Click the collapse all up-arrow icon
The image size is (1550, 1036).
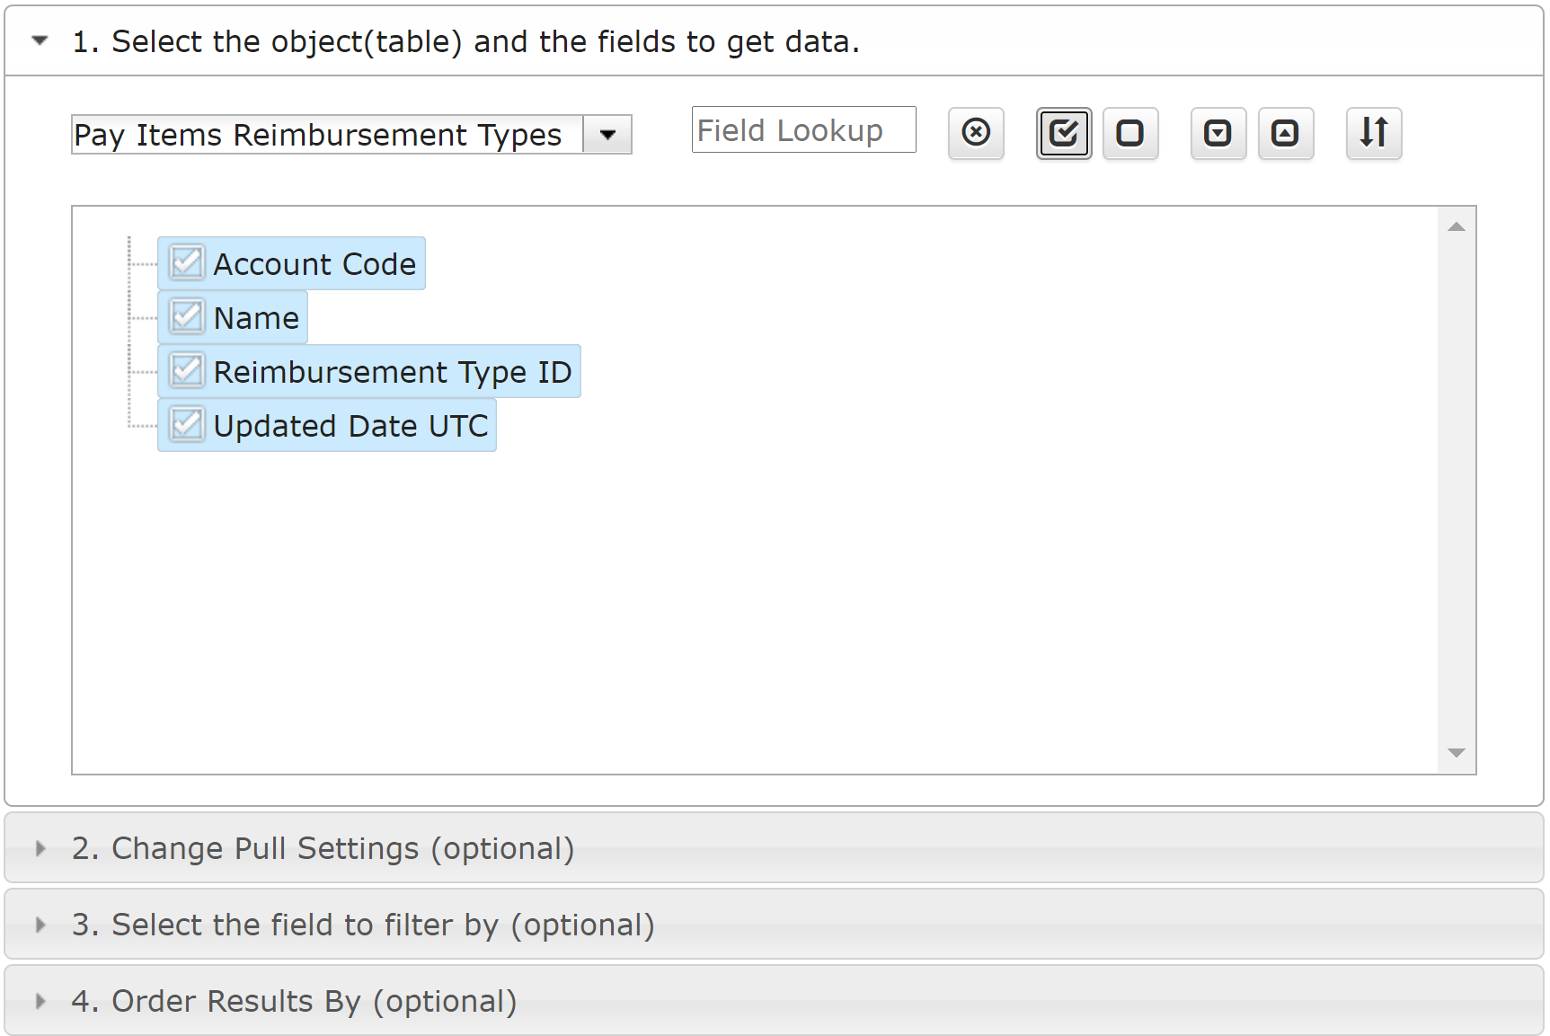(1286, 133)
